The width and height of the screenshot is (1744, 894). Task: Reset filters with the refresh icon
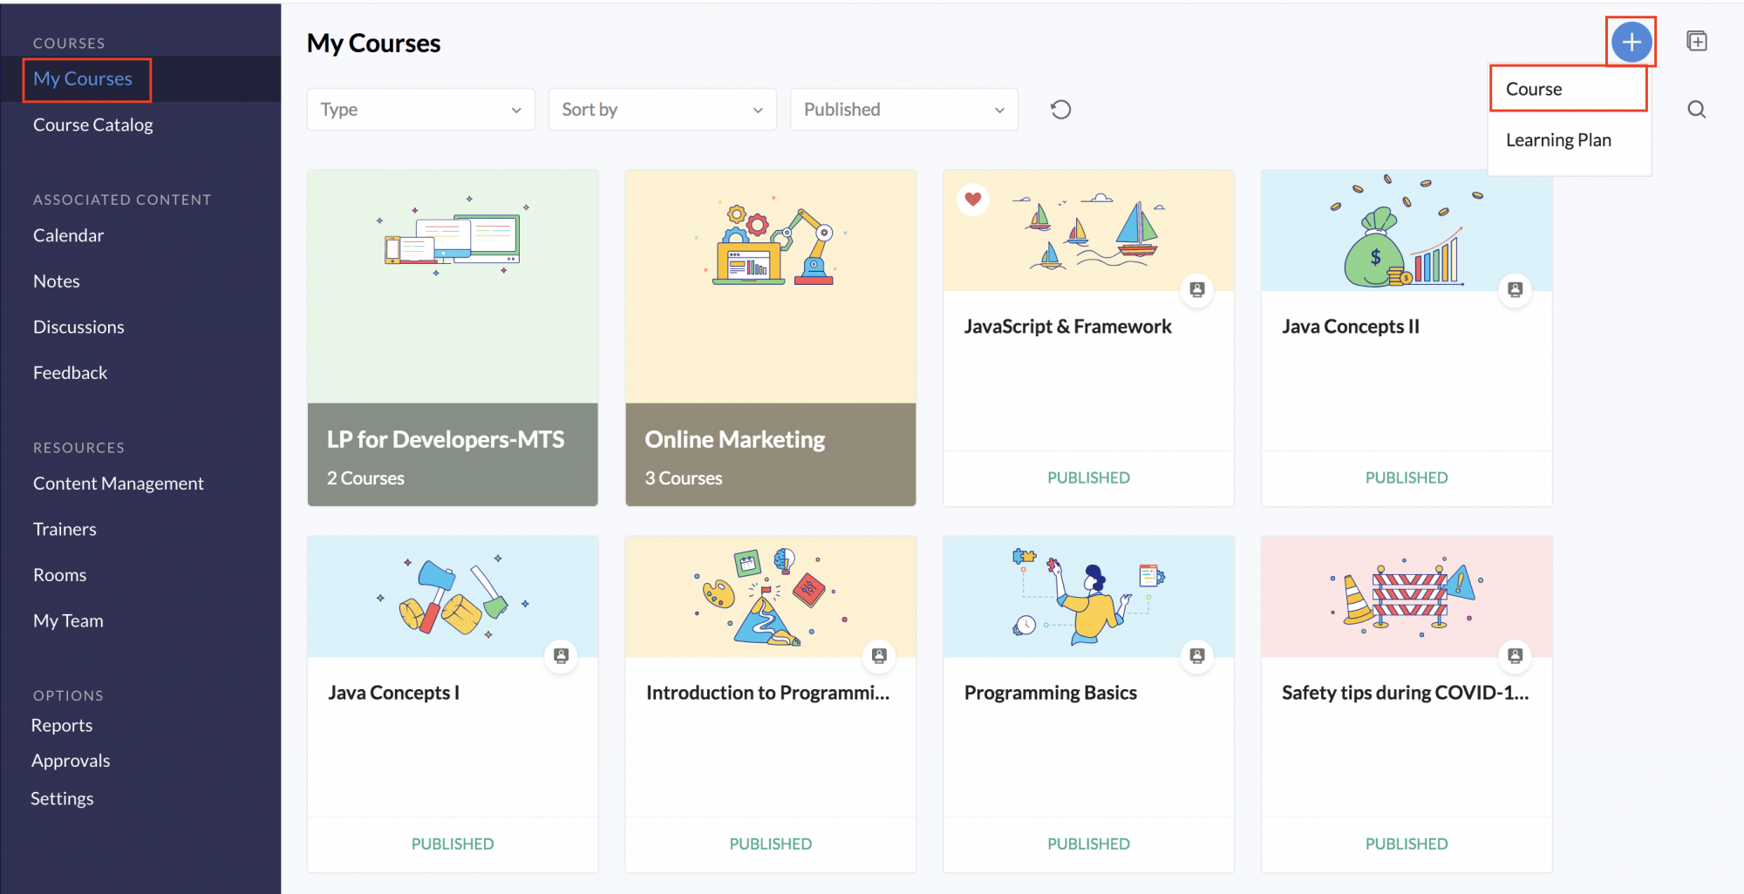point(1060,110)
